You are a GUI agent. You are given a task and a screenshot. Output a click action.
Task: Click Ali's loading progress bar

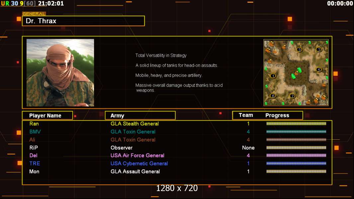click(x=296, y=140)
